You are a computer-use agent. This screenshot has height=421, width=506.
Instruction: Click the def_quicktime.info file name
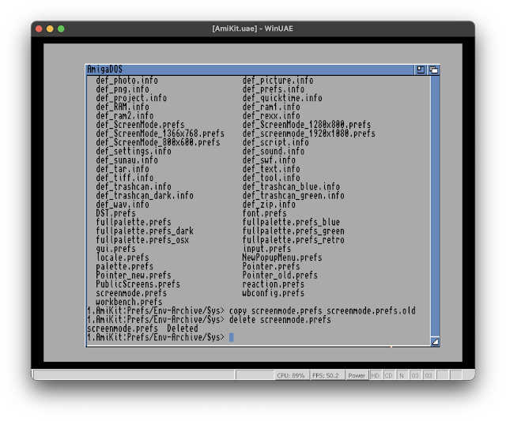(282, 98)
